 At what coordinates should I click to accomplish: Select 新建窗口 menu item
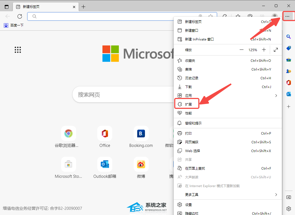[228, 30]
